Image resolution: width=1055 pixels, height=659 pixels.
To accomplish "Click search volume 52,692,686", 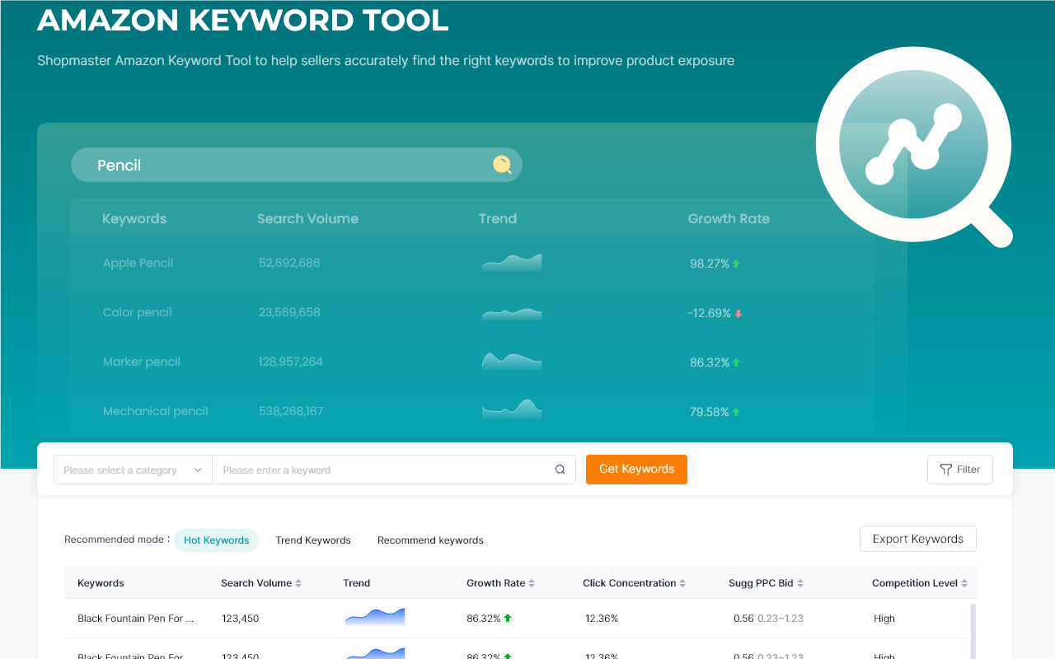I will click(x=289, y=263).
